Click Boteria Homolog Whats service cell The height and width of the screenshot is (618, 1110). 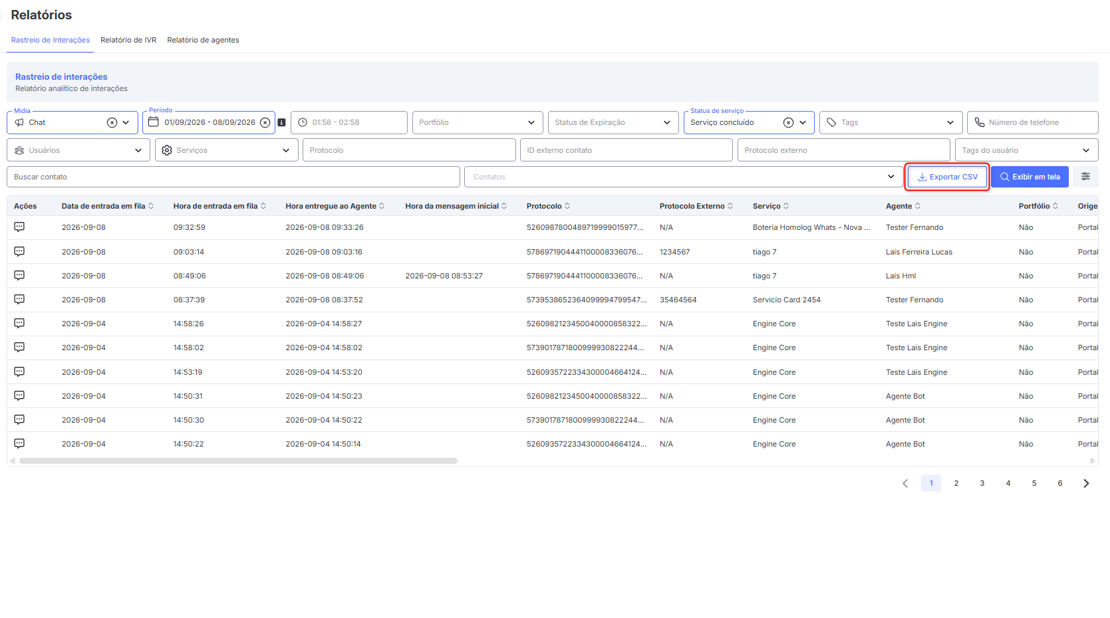coord(811,227)
